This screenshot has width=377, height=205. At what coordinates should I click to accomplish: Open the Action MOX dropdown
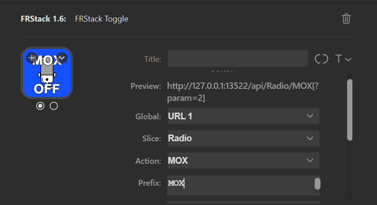(x=243, y=161)
